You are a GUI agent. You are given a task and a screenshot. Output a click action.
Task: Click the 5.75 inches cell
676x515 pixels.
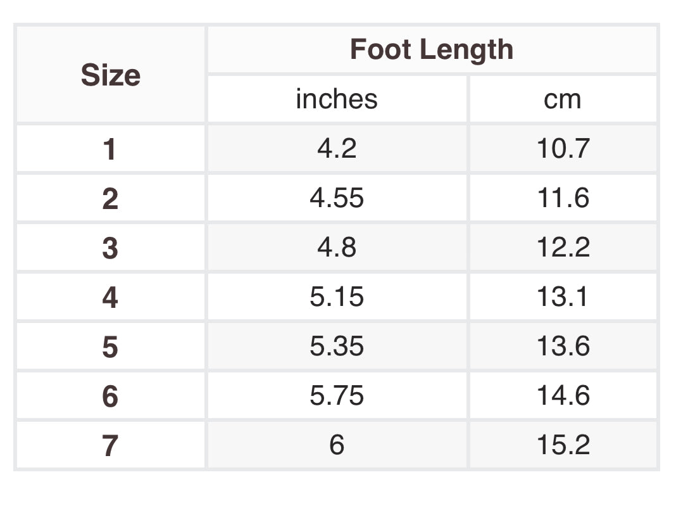337,396
